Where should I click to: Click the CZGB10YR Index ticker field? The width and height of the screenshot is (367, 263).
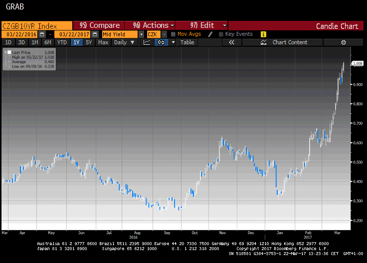pyautogui.click(x=37, y=26)
